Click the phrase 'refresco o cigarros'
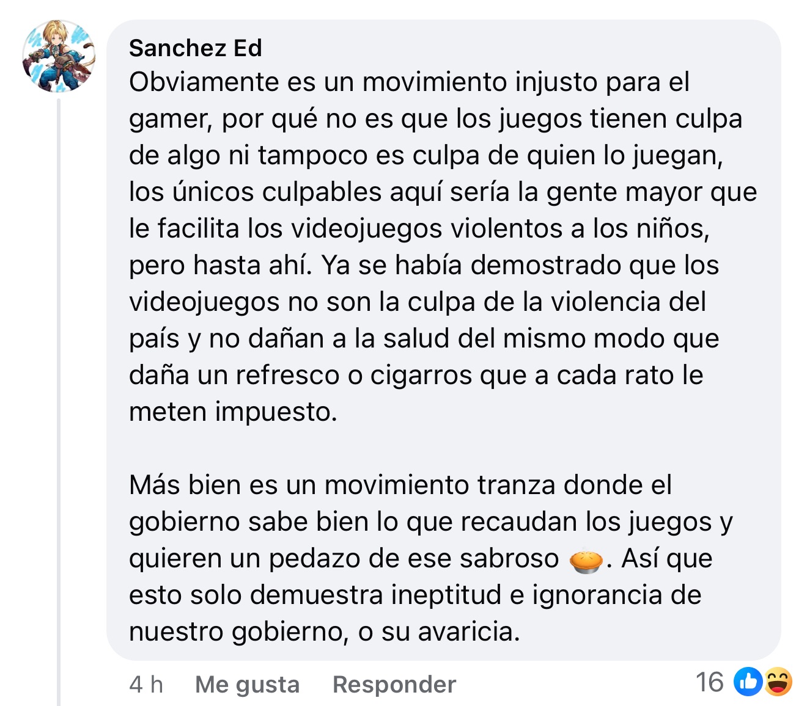 pos(354,376)
